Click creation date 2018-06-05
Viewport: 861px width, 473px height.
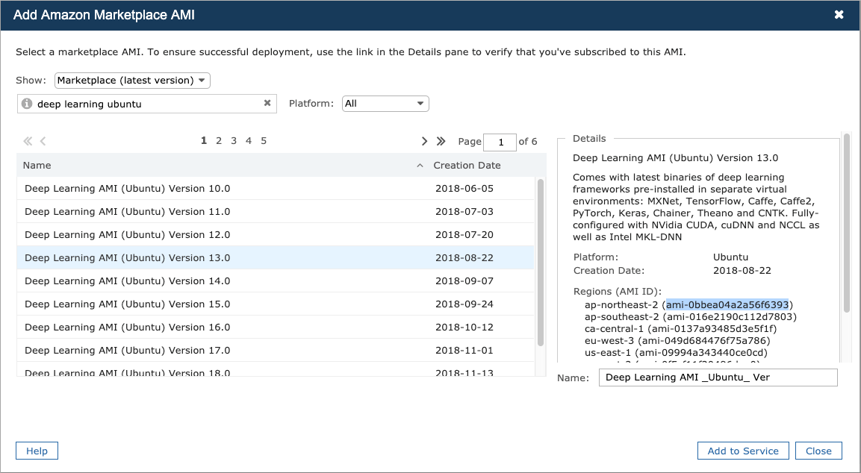[x=464, y=188]
